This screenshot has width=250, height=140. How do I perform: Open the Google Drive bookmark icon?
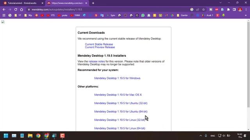point(172,16)
